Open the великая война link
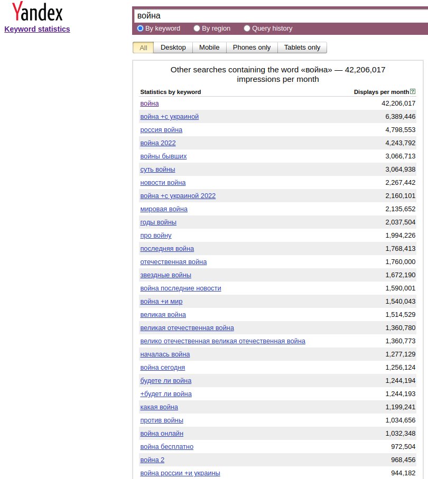This screenshot has height=479, width=428. [x=163, y=315]
